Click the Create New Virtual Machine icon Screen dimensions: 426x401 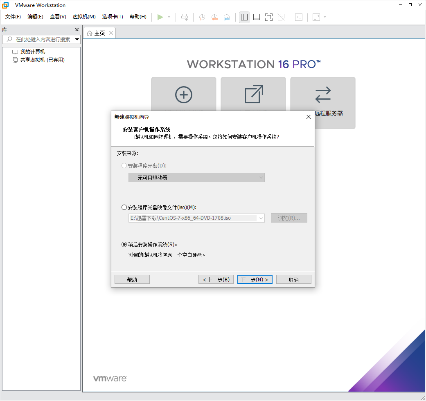tap(183, 95)
